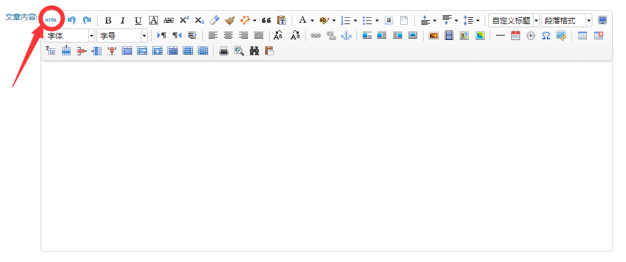Open font color picker arrow beside A
The image size is (626, 262).
pyautogui.click(x=312, y=20)
